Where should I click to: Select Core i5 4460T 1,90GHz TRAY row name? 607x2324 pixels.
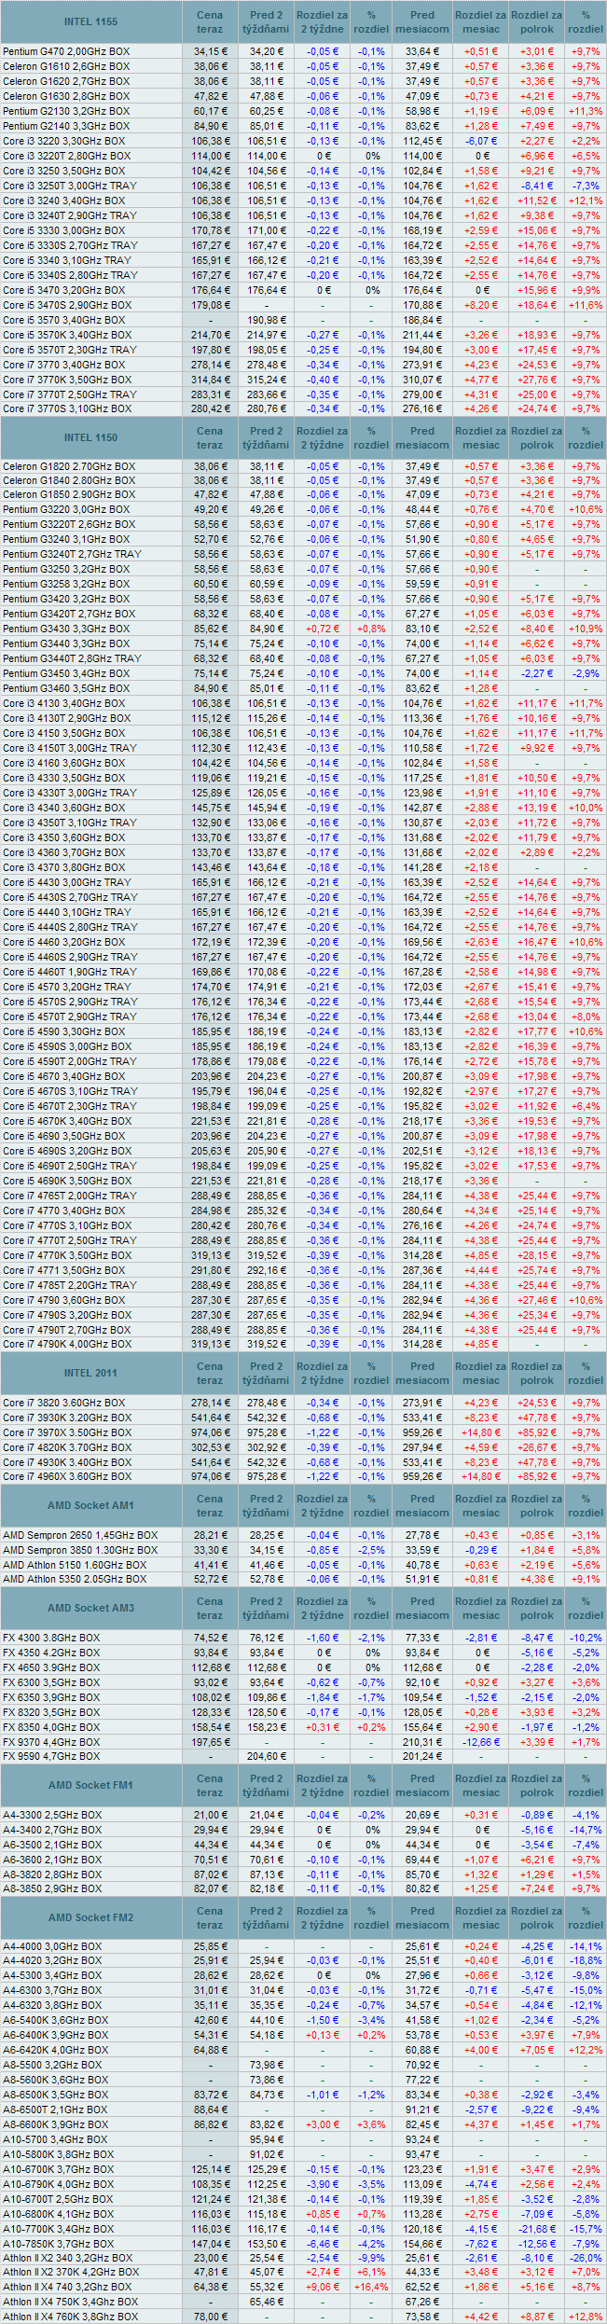70,972
